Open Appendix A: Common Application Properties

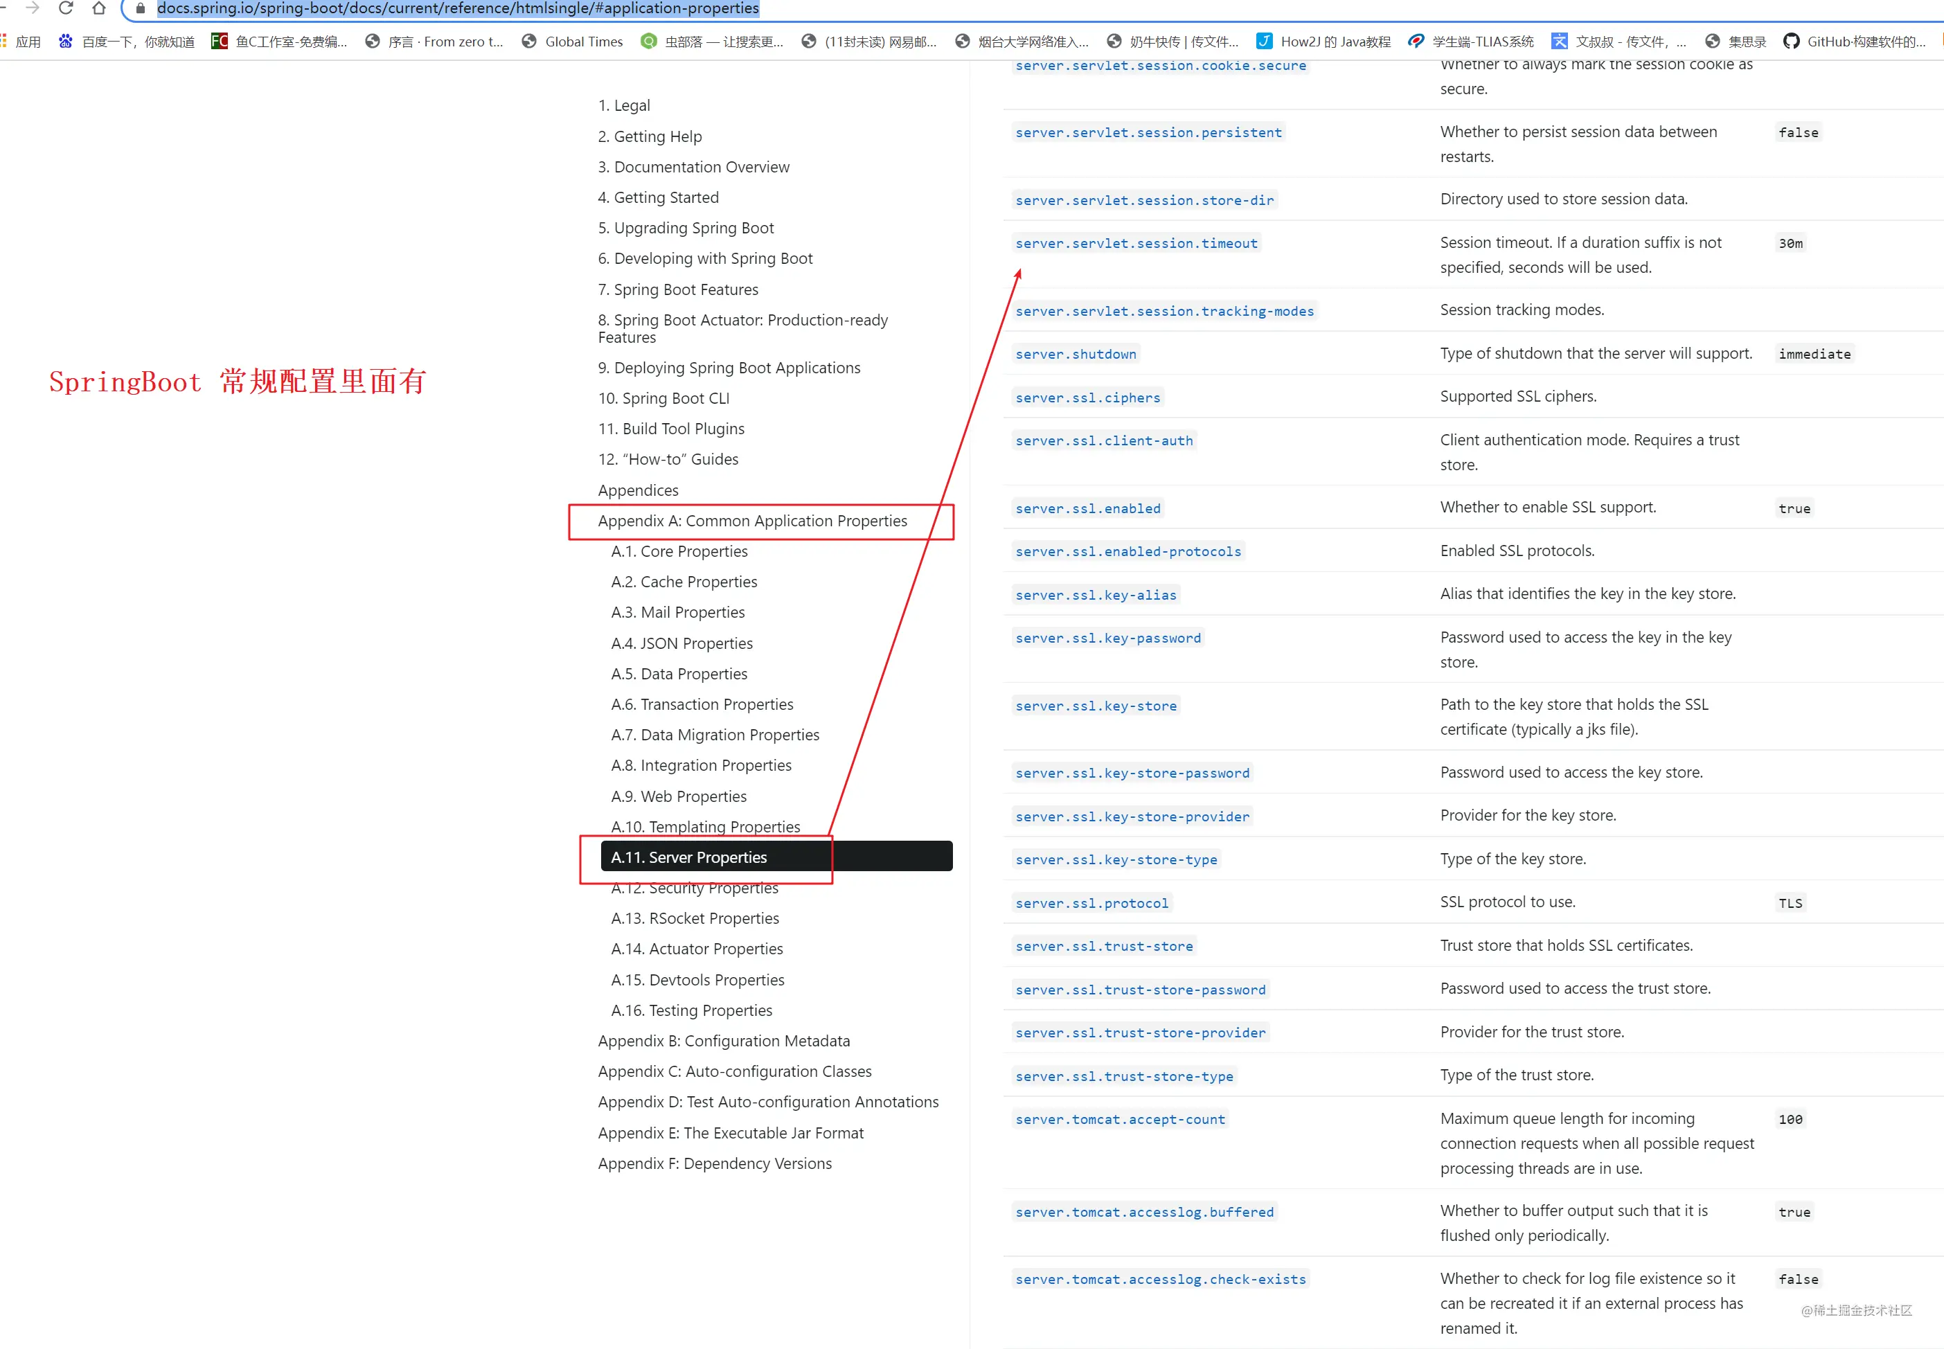[x=752, y=521]
